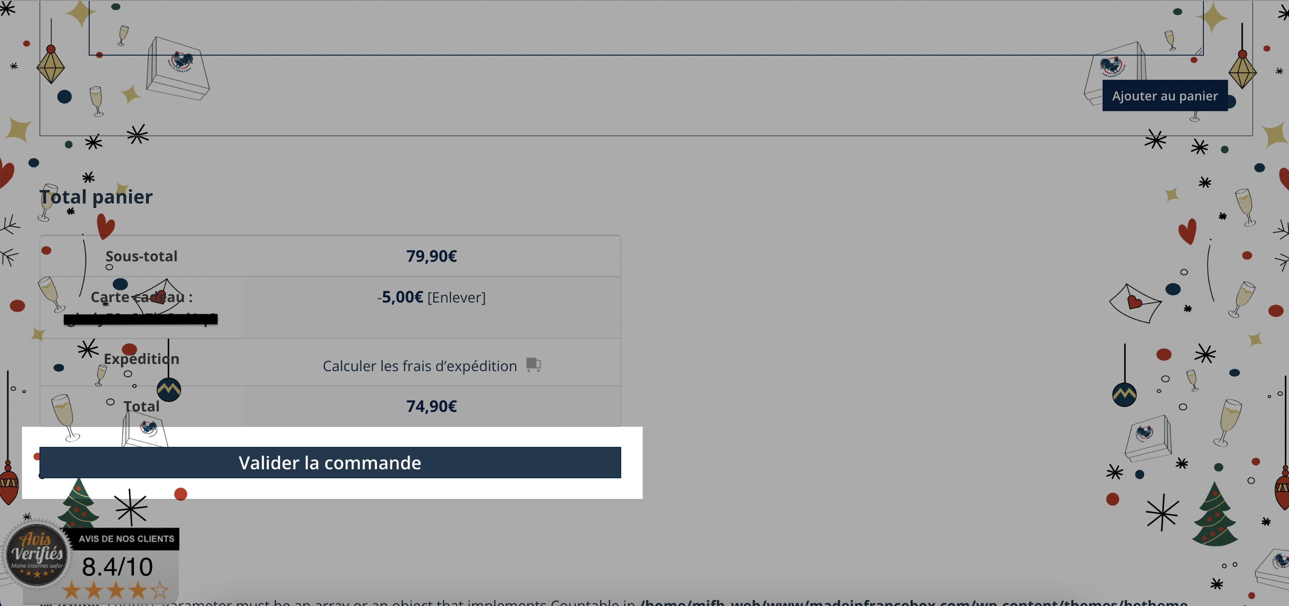Open the 'AVIS DE NOS CLIENTS' banner
This screenshot has height=606, width=1289.
coord(126,538)
